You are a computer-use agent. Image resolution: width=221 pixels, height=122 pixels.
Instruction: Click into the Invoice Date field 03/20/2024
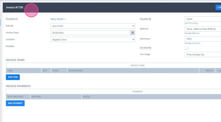(x=90, y=33)
